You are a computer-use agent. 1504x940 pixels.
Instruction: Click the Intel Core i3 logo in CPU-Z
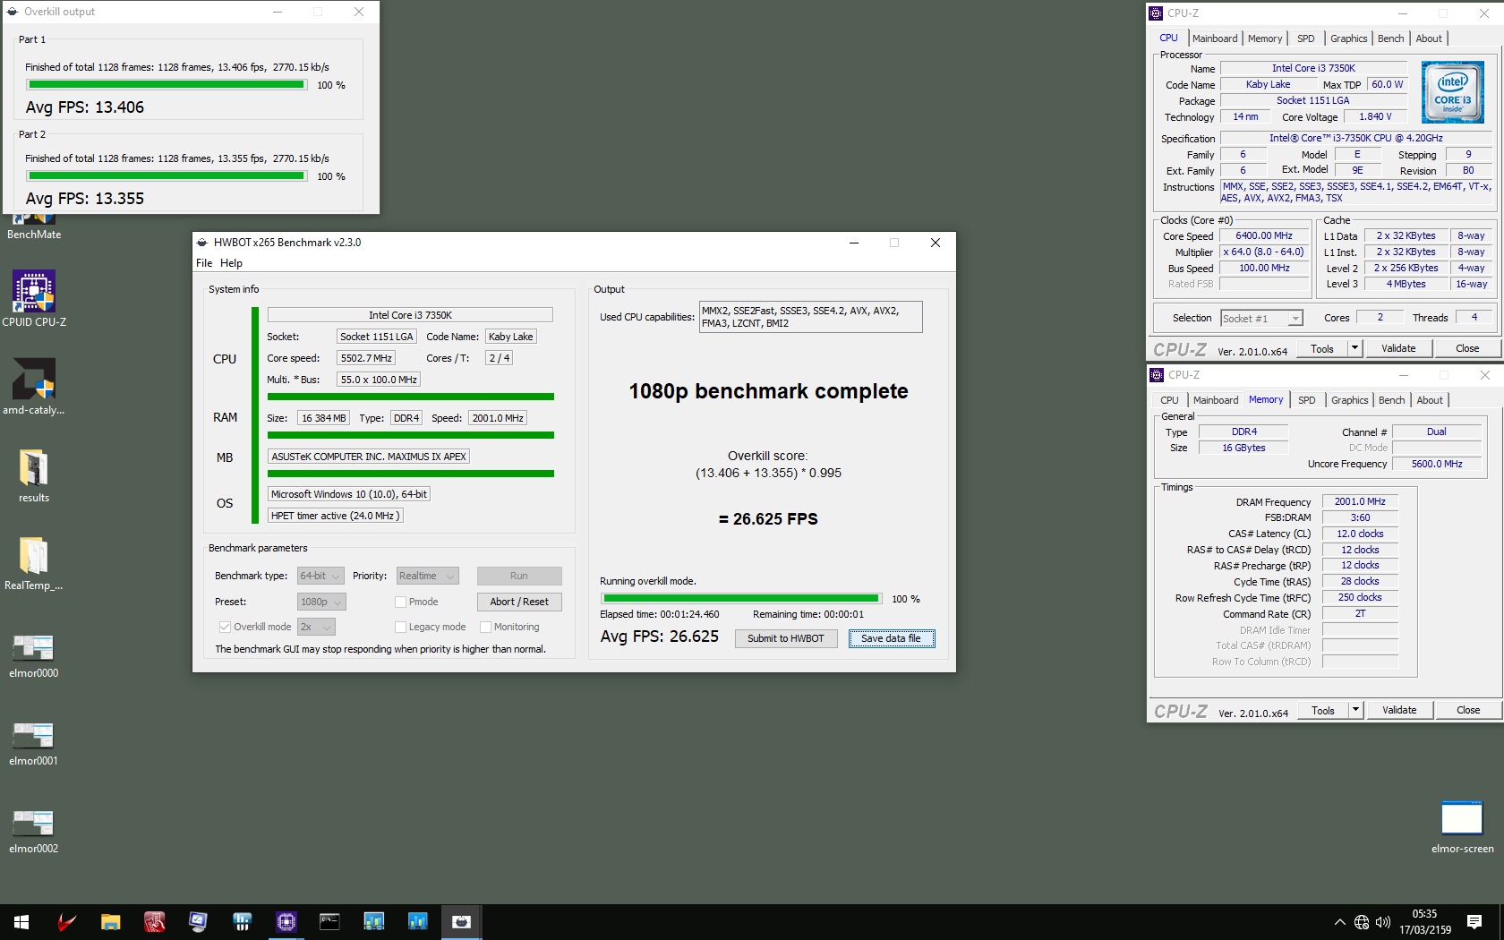[x=1452, y=92]
